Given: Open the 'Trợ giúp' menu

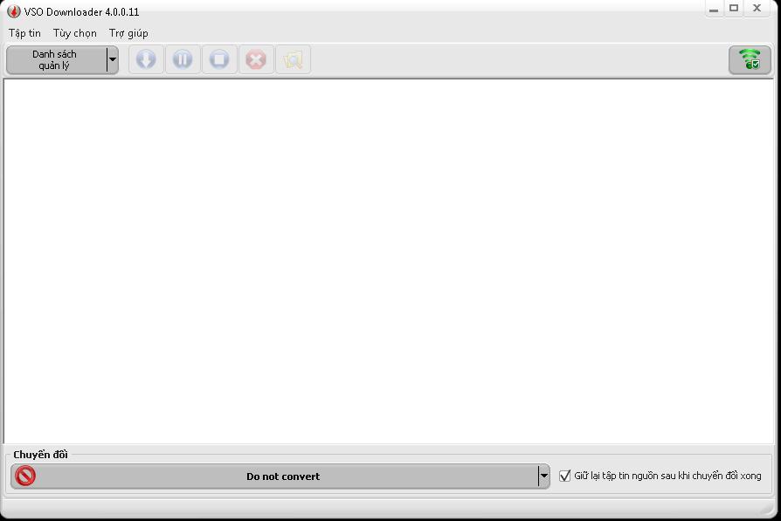Looking at the screenshot, I should pos(128,33).
